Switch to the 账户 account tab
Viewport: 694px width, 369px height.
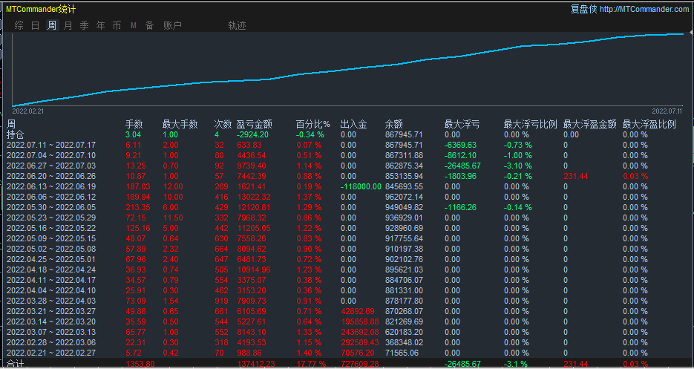(172, 25)
